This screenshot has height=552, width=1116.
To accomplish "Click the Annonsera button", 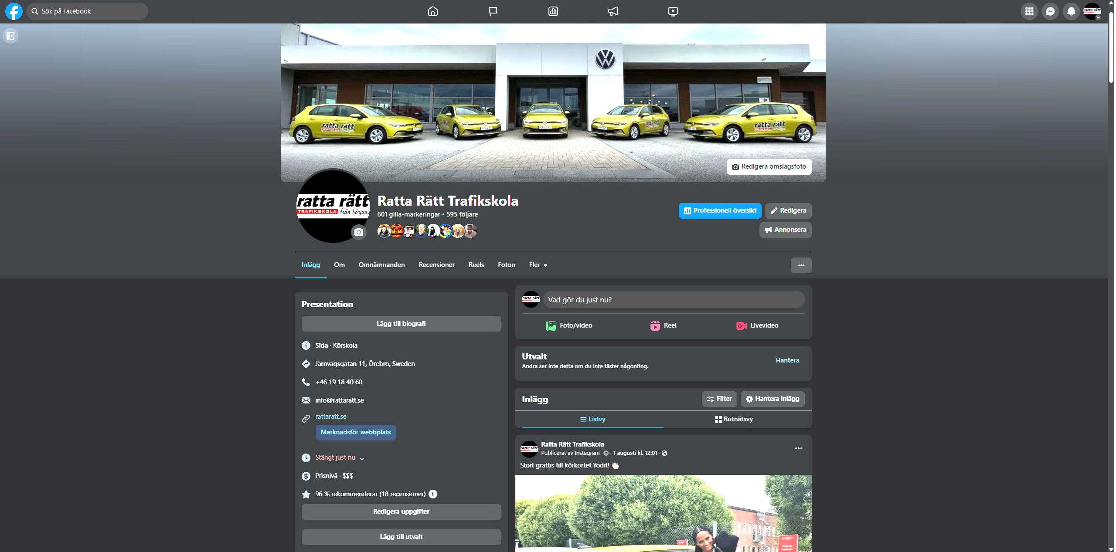I will pos(785,230).
